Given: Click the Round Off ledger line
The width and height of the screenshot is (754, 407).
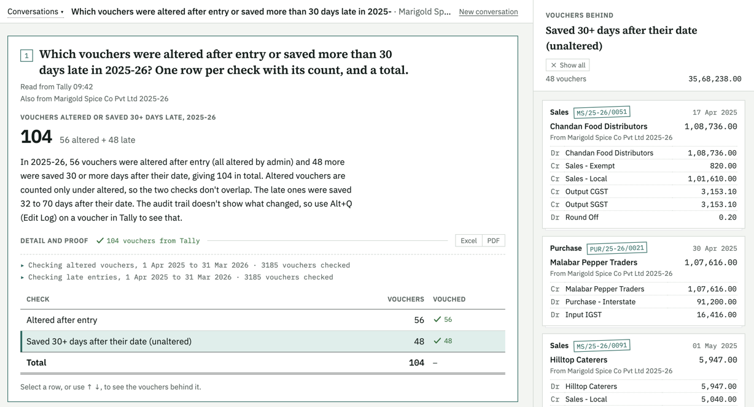Looking at the screenshot, I should (643, 217).
